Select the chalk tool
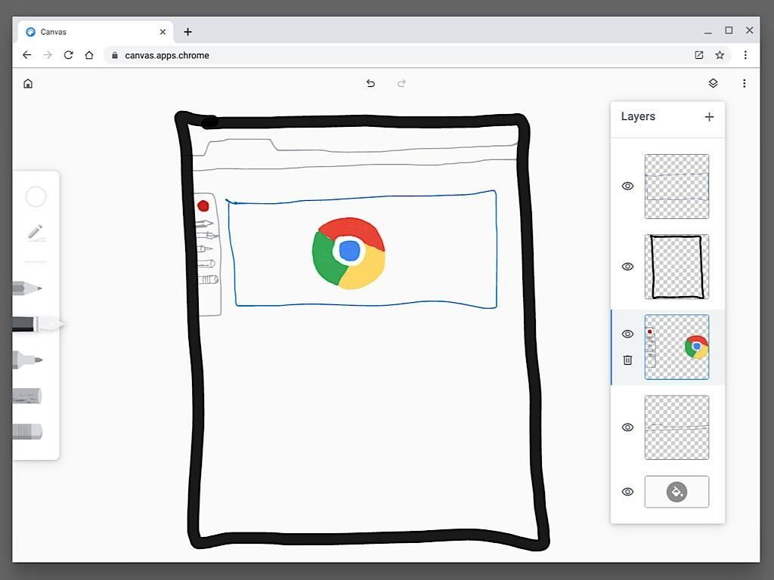 (27, 396)
